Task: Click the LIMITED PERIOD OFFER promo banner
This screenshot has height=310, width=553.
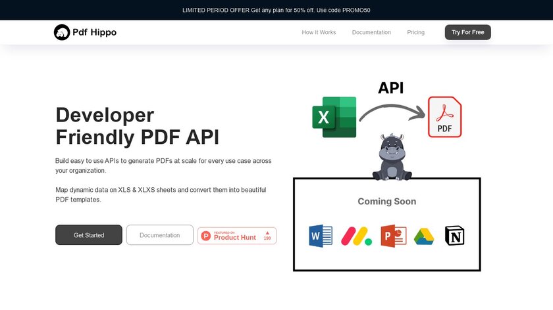Action: click(x=276, y=11)
